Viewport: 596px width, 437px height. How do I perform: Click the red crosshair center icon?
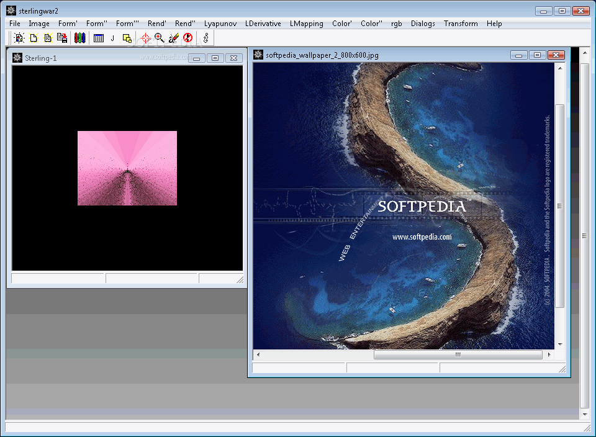click(x=145, y=38)
